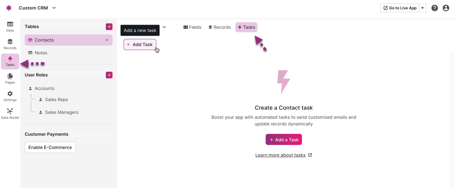This screenshot has width=455, height=188.
Task: Expand the Contacts table chevron
Action: click(107, 40)
